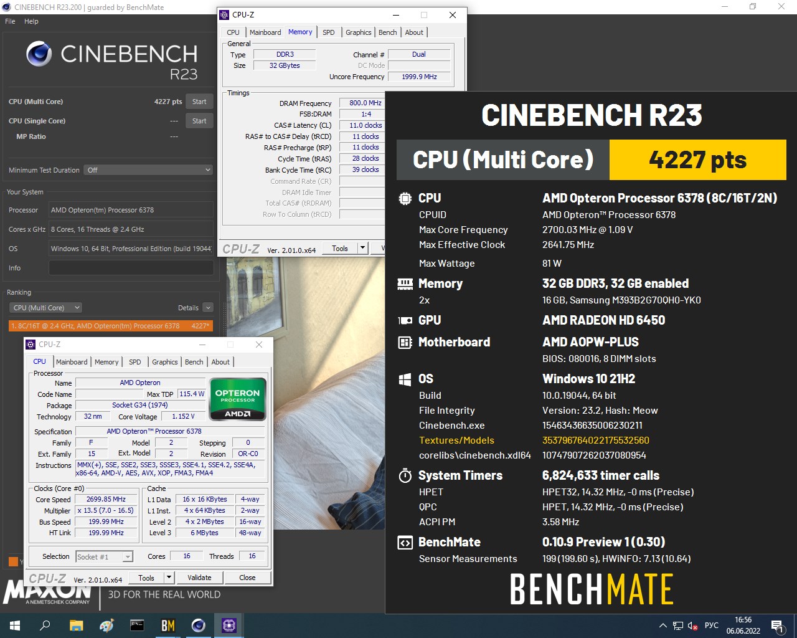This screenshot has height=638, width=797.
Task: Open About tab in lower CPU-Z window
Action: pyautogui.click(x=220, y=362)
